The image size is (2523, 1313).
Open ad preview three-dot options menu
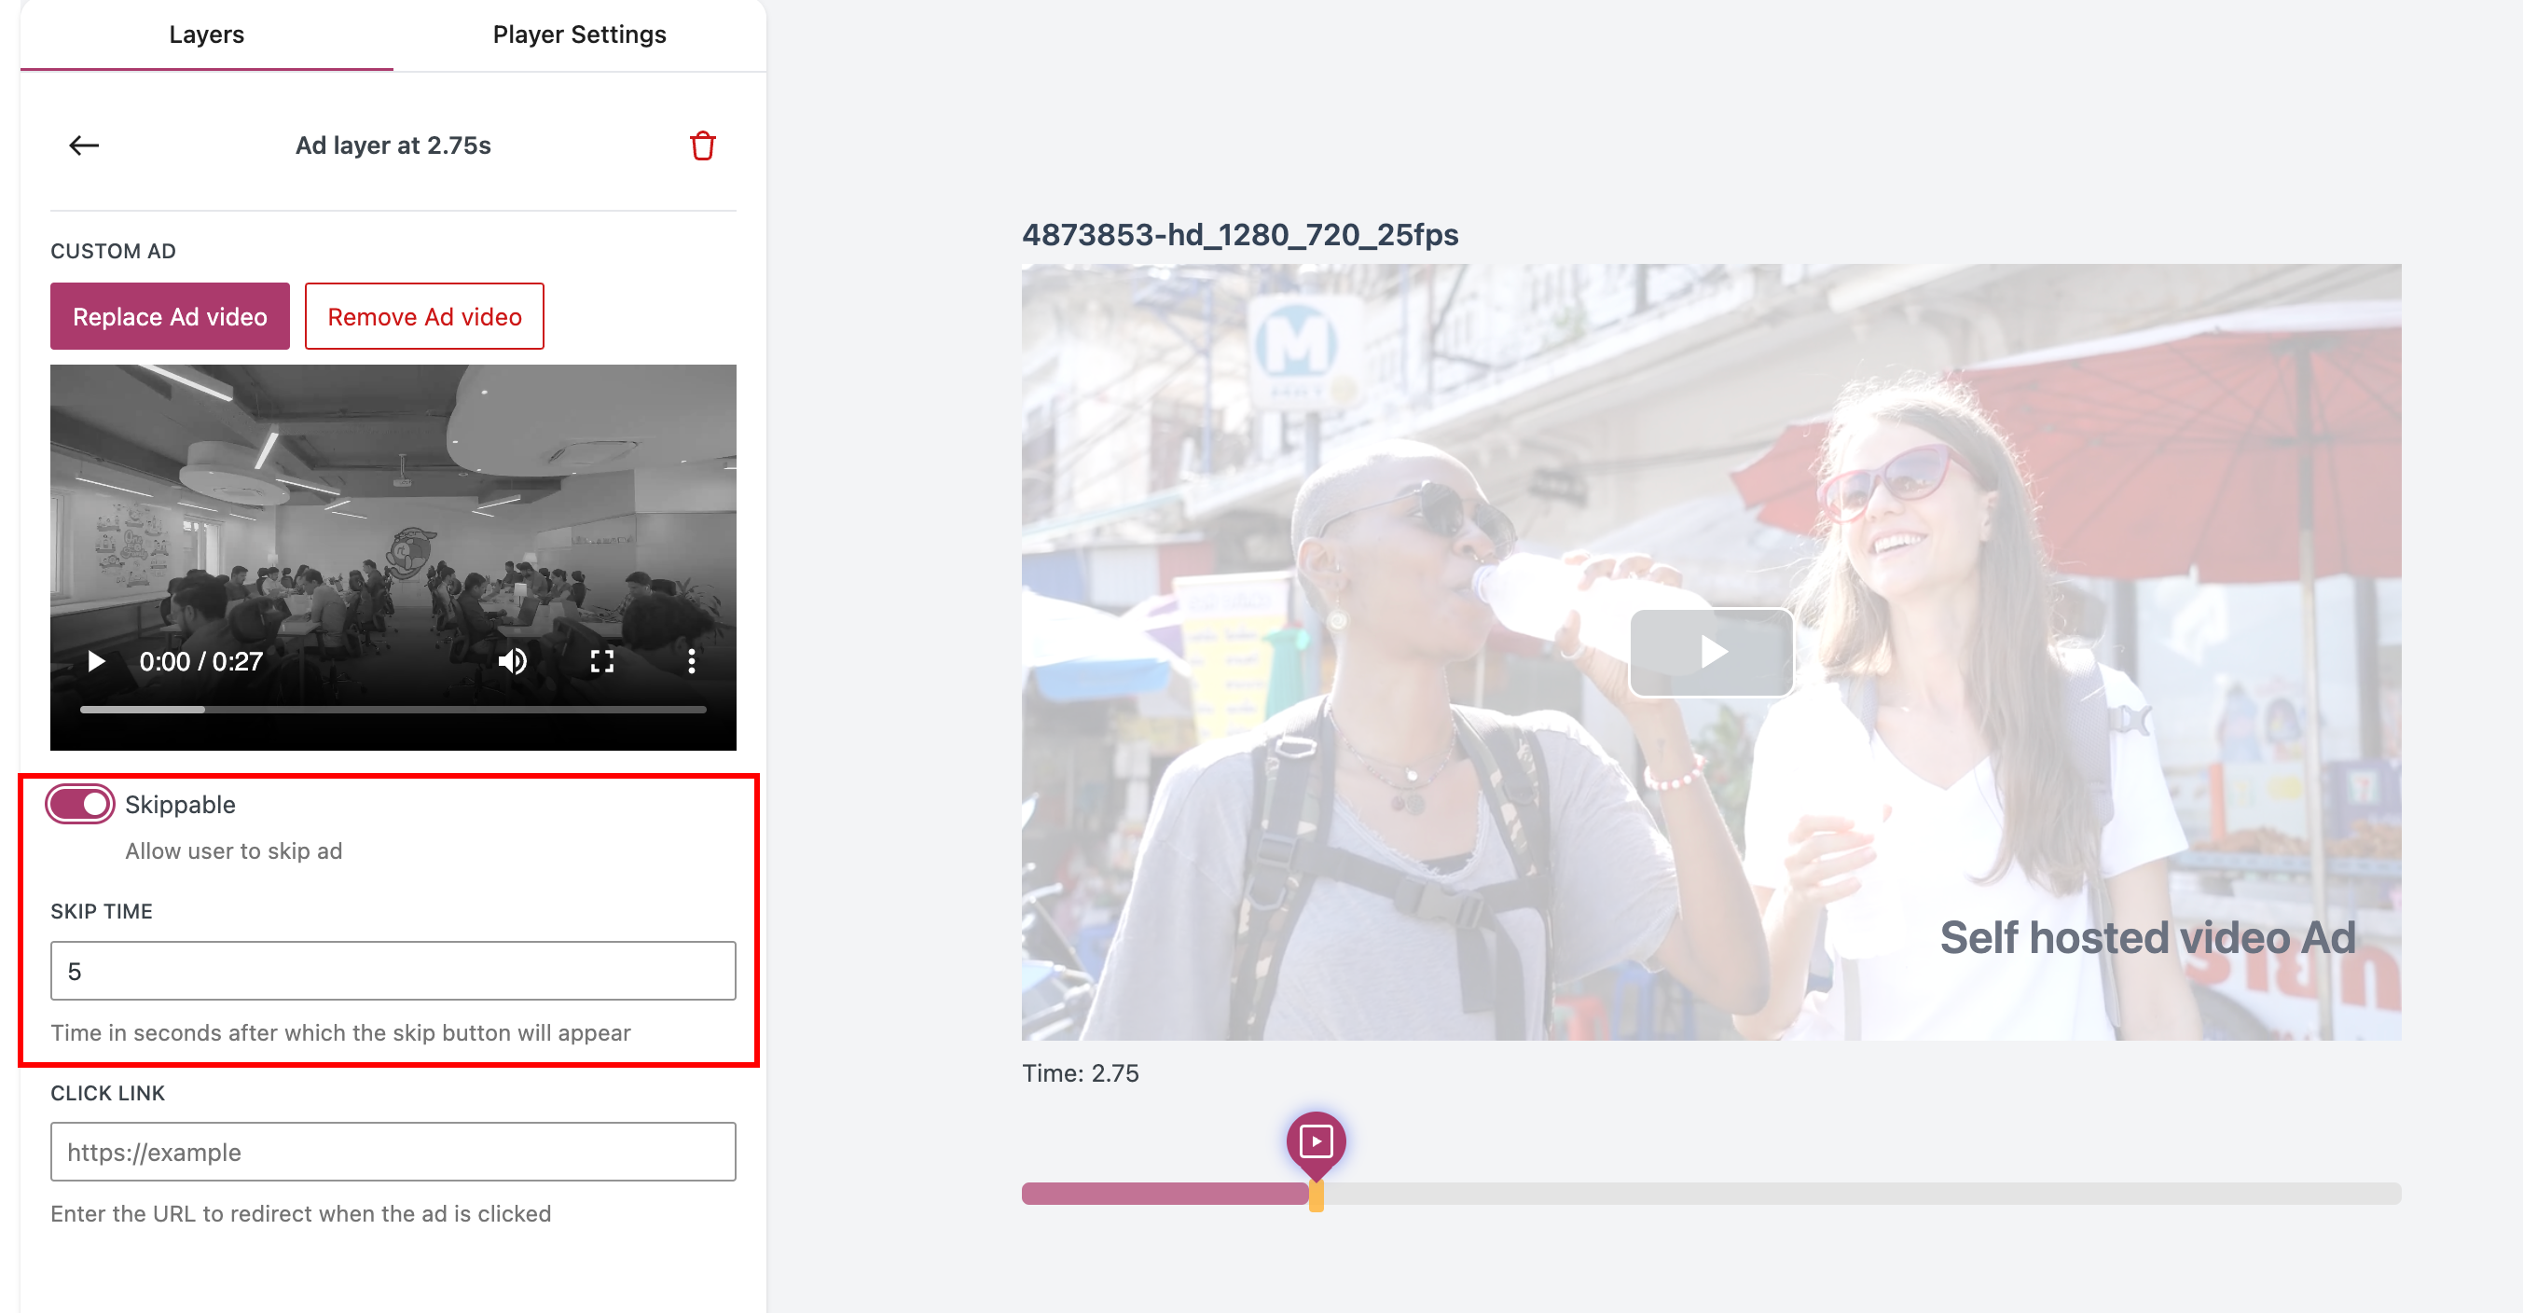click(692, 661)
